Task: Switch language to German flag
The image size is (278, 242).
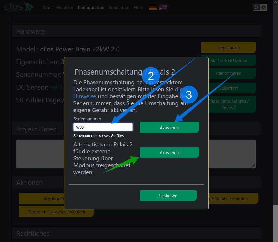Action: pos(153,8)
